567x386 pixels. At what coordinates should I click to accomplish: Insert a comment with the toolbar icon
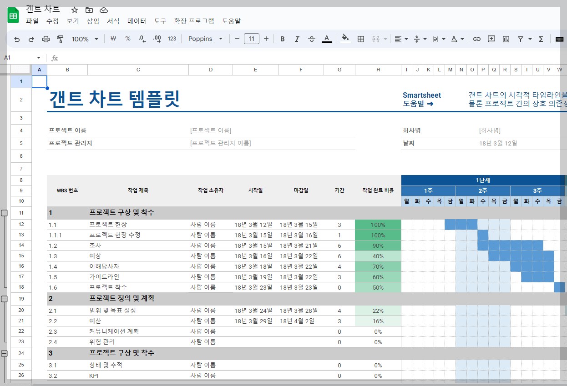point(491,39)
